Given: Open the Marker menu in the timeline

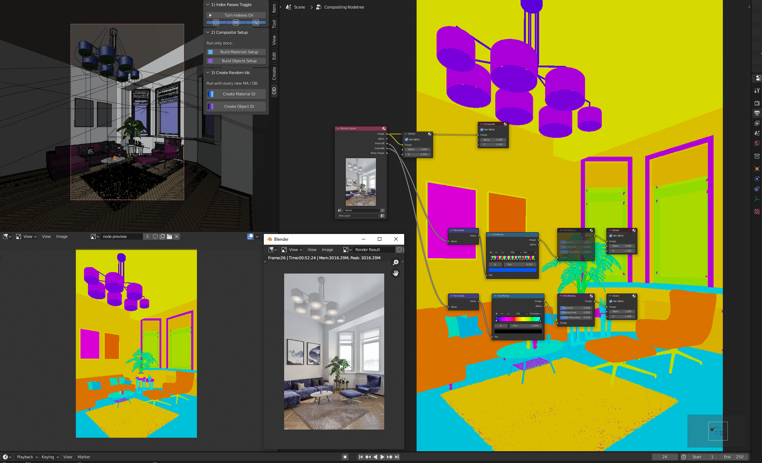Looking at the screenshot, I should tap(84, 457).
